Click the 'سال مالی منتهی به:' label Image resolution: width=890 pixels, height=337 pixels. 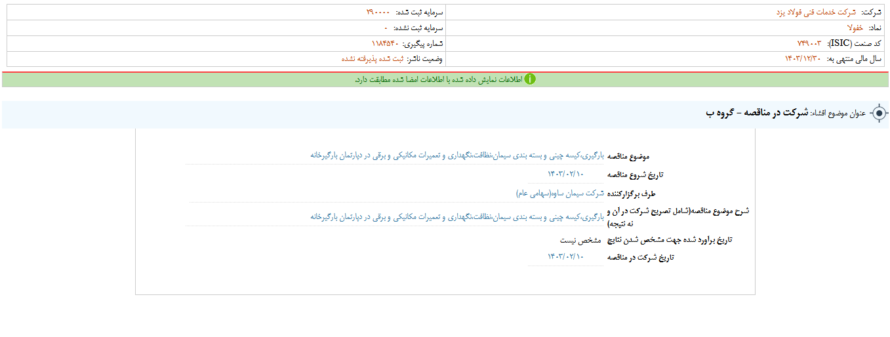pos(854,59)
